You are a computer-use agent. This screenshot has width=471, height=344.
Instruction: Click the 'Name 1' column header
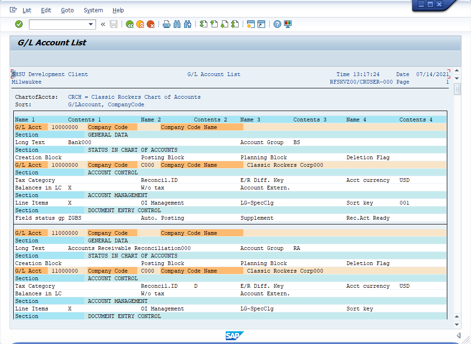[x=25, y=120]
